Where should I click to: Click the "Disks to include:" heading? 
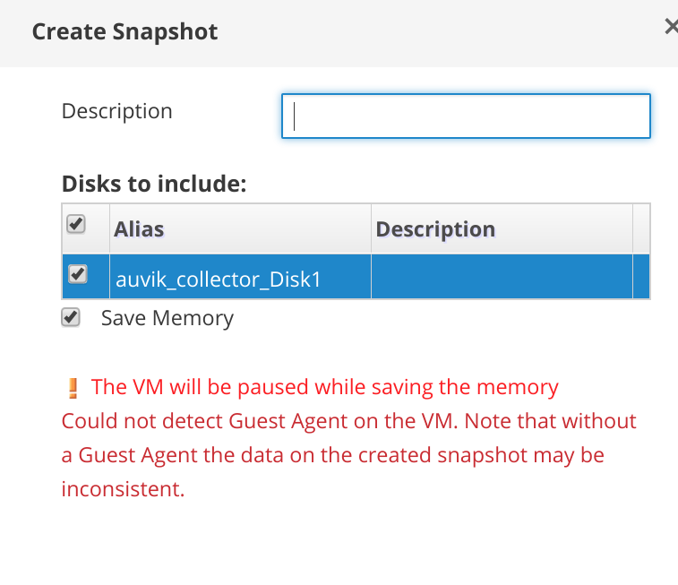point(153,185)
